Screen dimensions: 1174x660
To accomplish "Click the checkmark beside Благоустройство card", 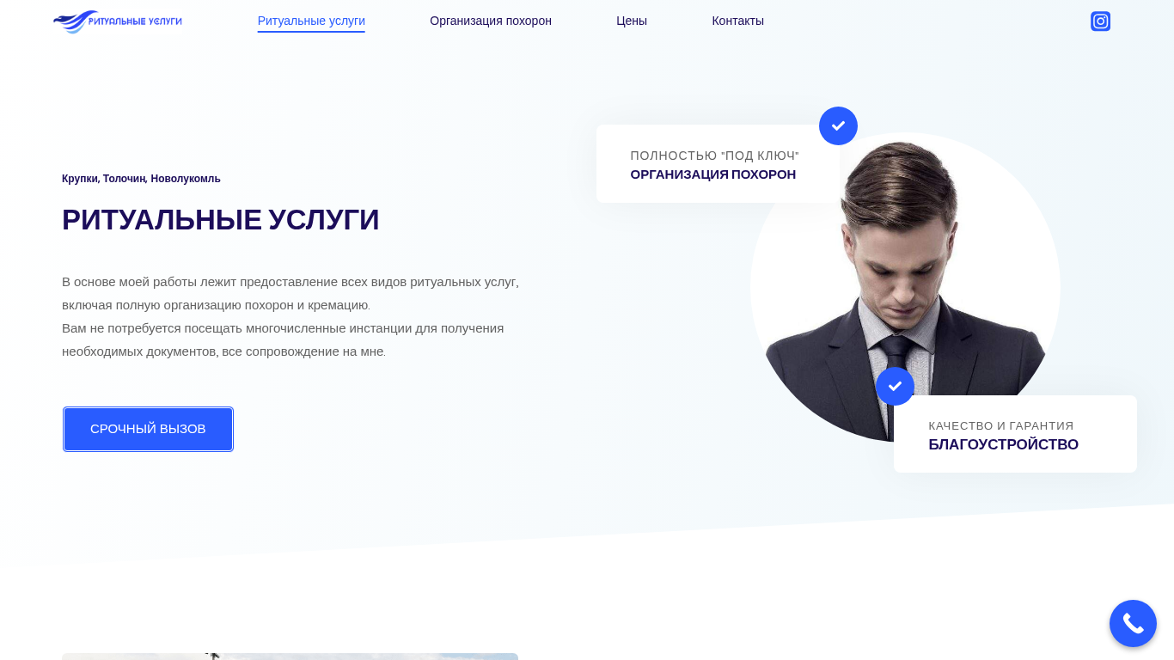I will pyautogui.click(x=895, y=386).
